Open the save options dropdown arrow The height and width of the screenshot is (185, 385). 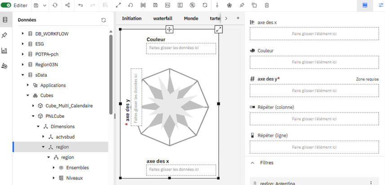pyautogui.click(x=44, y=5)
